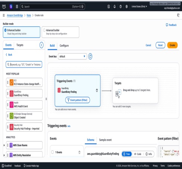The height and width of the screenshot is (169, 182).
Task: Open the Schema tab
Action: pos(90,140)
